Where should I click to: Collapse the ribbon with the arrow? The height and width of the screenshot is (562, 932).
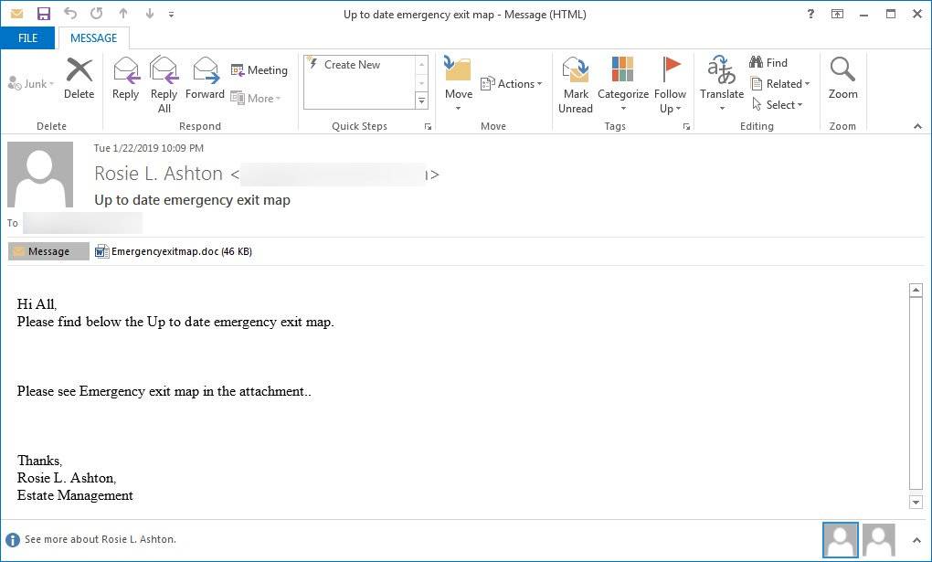point(917,127)
